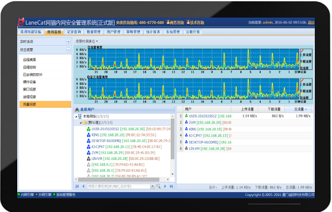This screenshot has width=332, height=212.
Task: Go to next page of user list
Action: tap(165, 186)
